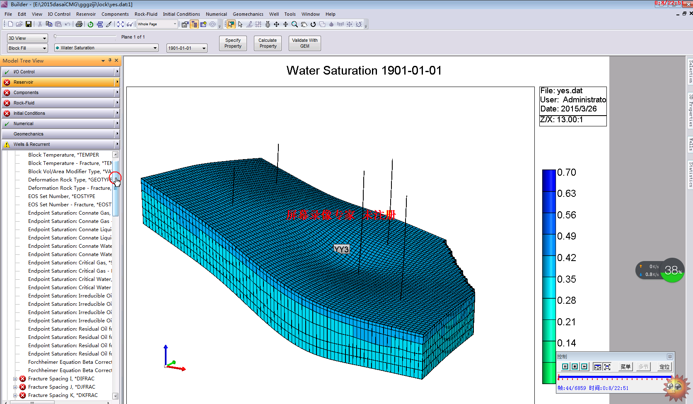Select the Pan four-arrow tool
Viewport: 693px width, 404px height.
click(276, 24)
